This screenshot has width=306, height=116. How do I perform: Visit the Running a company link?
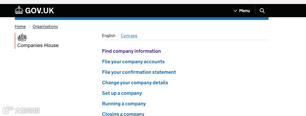(124, 104)
